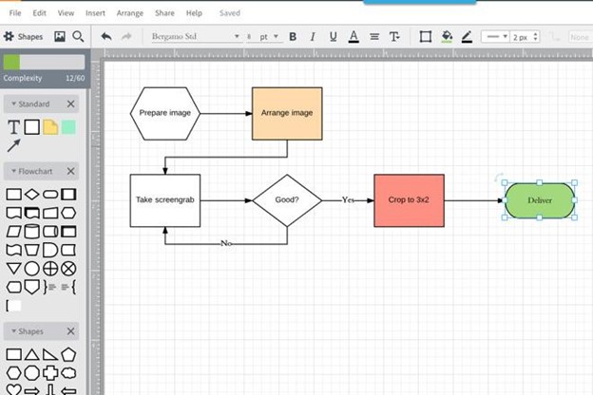Toggle italic formatting
This screenshot has width=593, height=395.
pos(313,37)
